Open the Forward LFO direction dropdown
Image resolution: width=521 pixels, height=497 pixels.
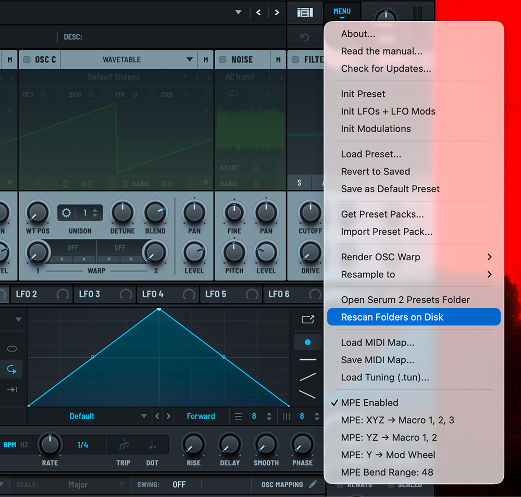click(201, 416)
